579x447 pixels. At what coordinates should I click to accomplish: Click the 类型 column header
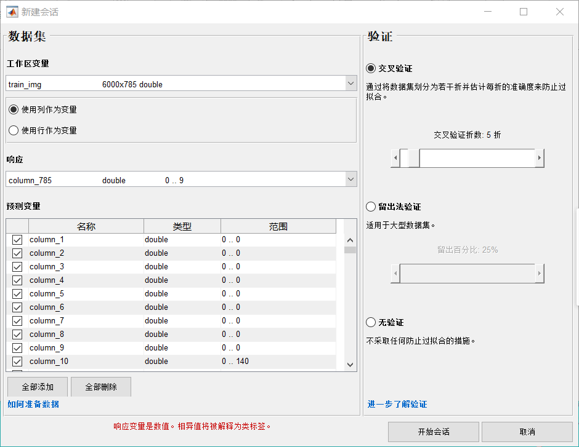pyautogui.click(x=182, y=226)
